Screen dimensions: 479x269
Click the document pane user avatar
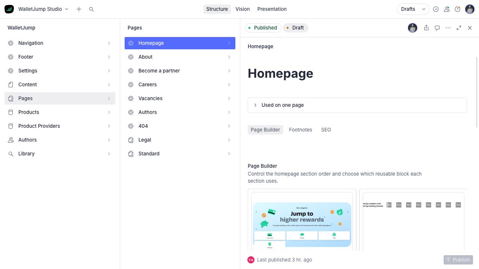pyautogui.click(x=412, y=28)
